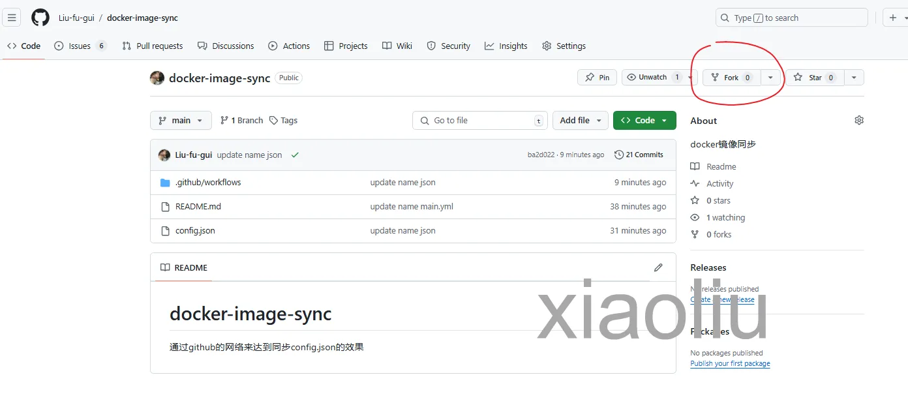
Task: Open commit ba2d022
Action: (x=541, y=155)
